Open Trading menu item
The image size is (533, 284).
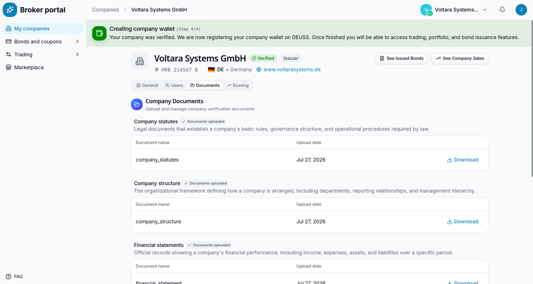(x=43, y=54)
